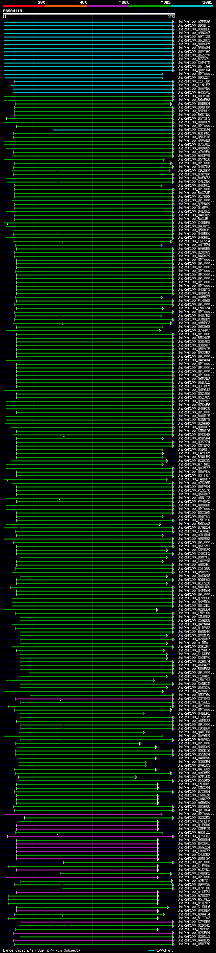This screenshot has width=216, height=953.
Task: Select the UniRef100_B6TIG4 label
Action: [194, 67]
